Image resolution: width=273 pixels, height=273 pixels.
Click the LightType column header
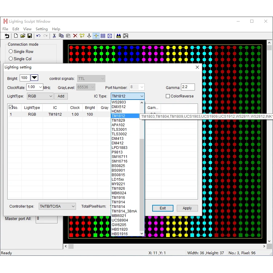point(32,108)
